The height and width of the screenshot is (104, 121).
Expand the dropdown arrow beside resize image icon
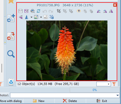41,17
